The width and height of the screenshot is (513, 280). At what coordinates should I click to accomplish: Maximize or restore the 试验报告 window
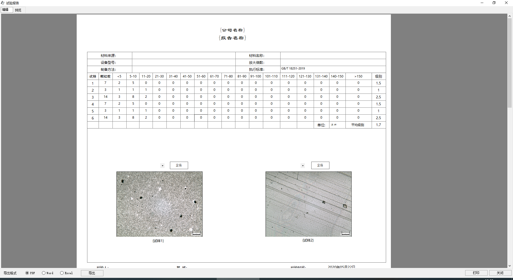[x=494, y=3]
